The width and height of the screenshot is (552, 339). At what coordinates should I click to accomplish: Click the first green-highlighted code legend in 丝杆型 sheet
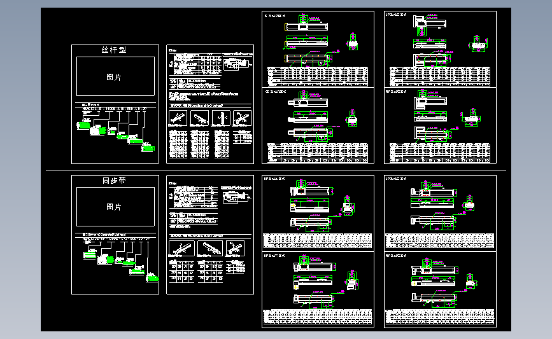[83, 125]
